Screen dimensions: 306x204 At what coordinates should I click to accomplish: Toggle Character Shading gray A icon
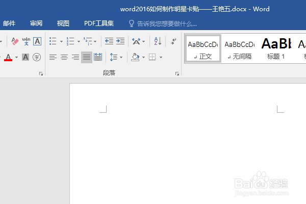point(25,57)
